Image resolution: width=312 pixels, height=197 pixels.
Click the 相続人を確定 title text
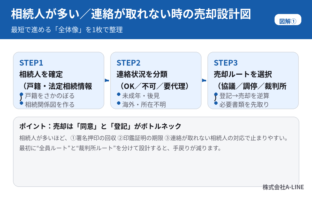[x=41, y=74]
